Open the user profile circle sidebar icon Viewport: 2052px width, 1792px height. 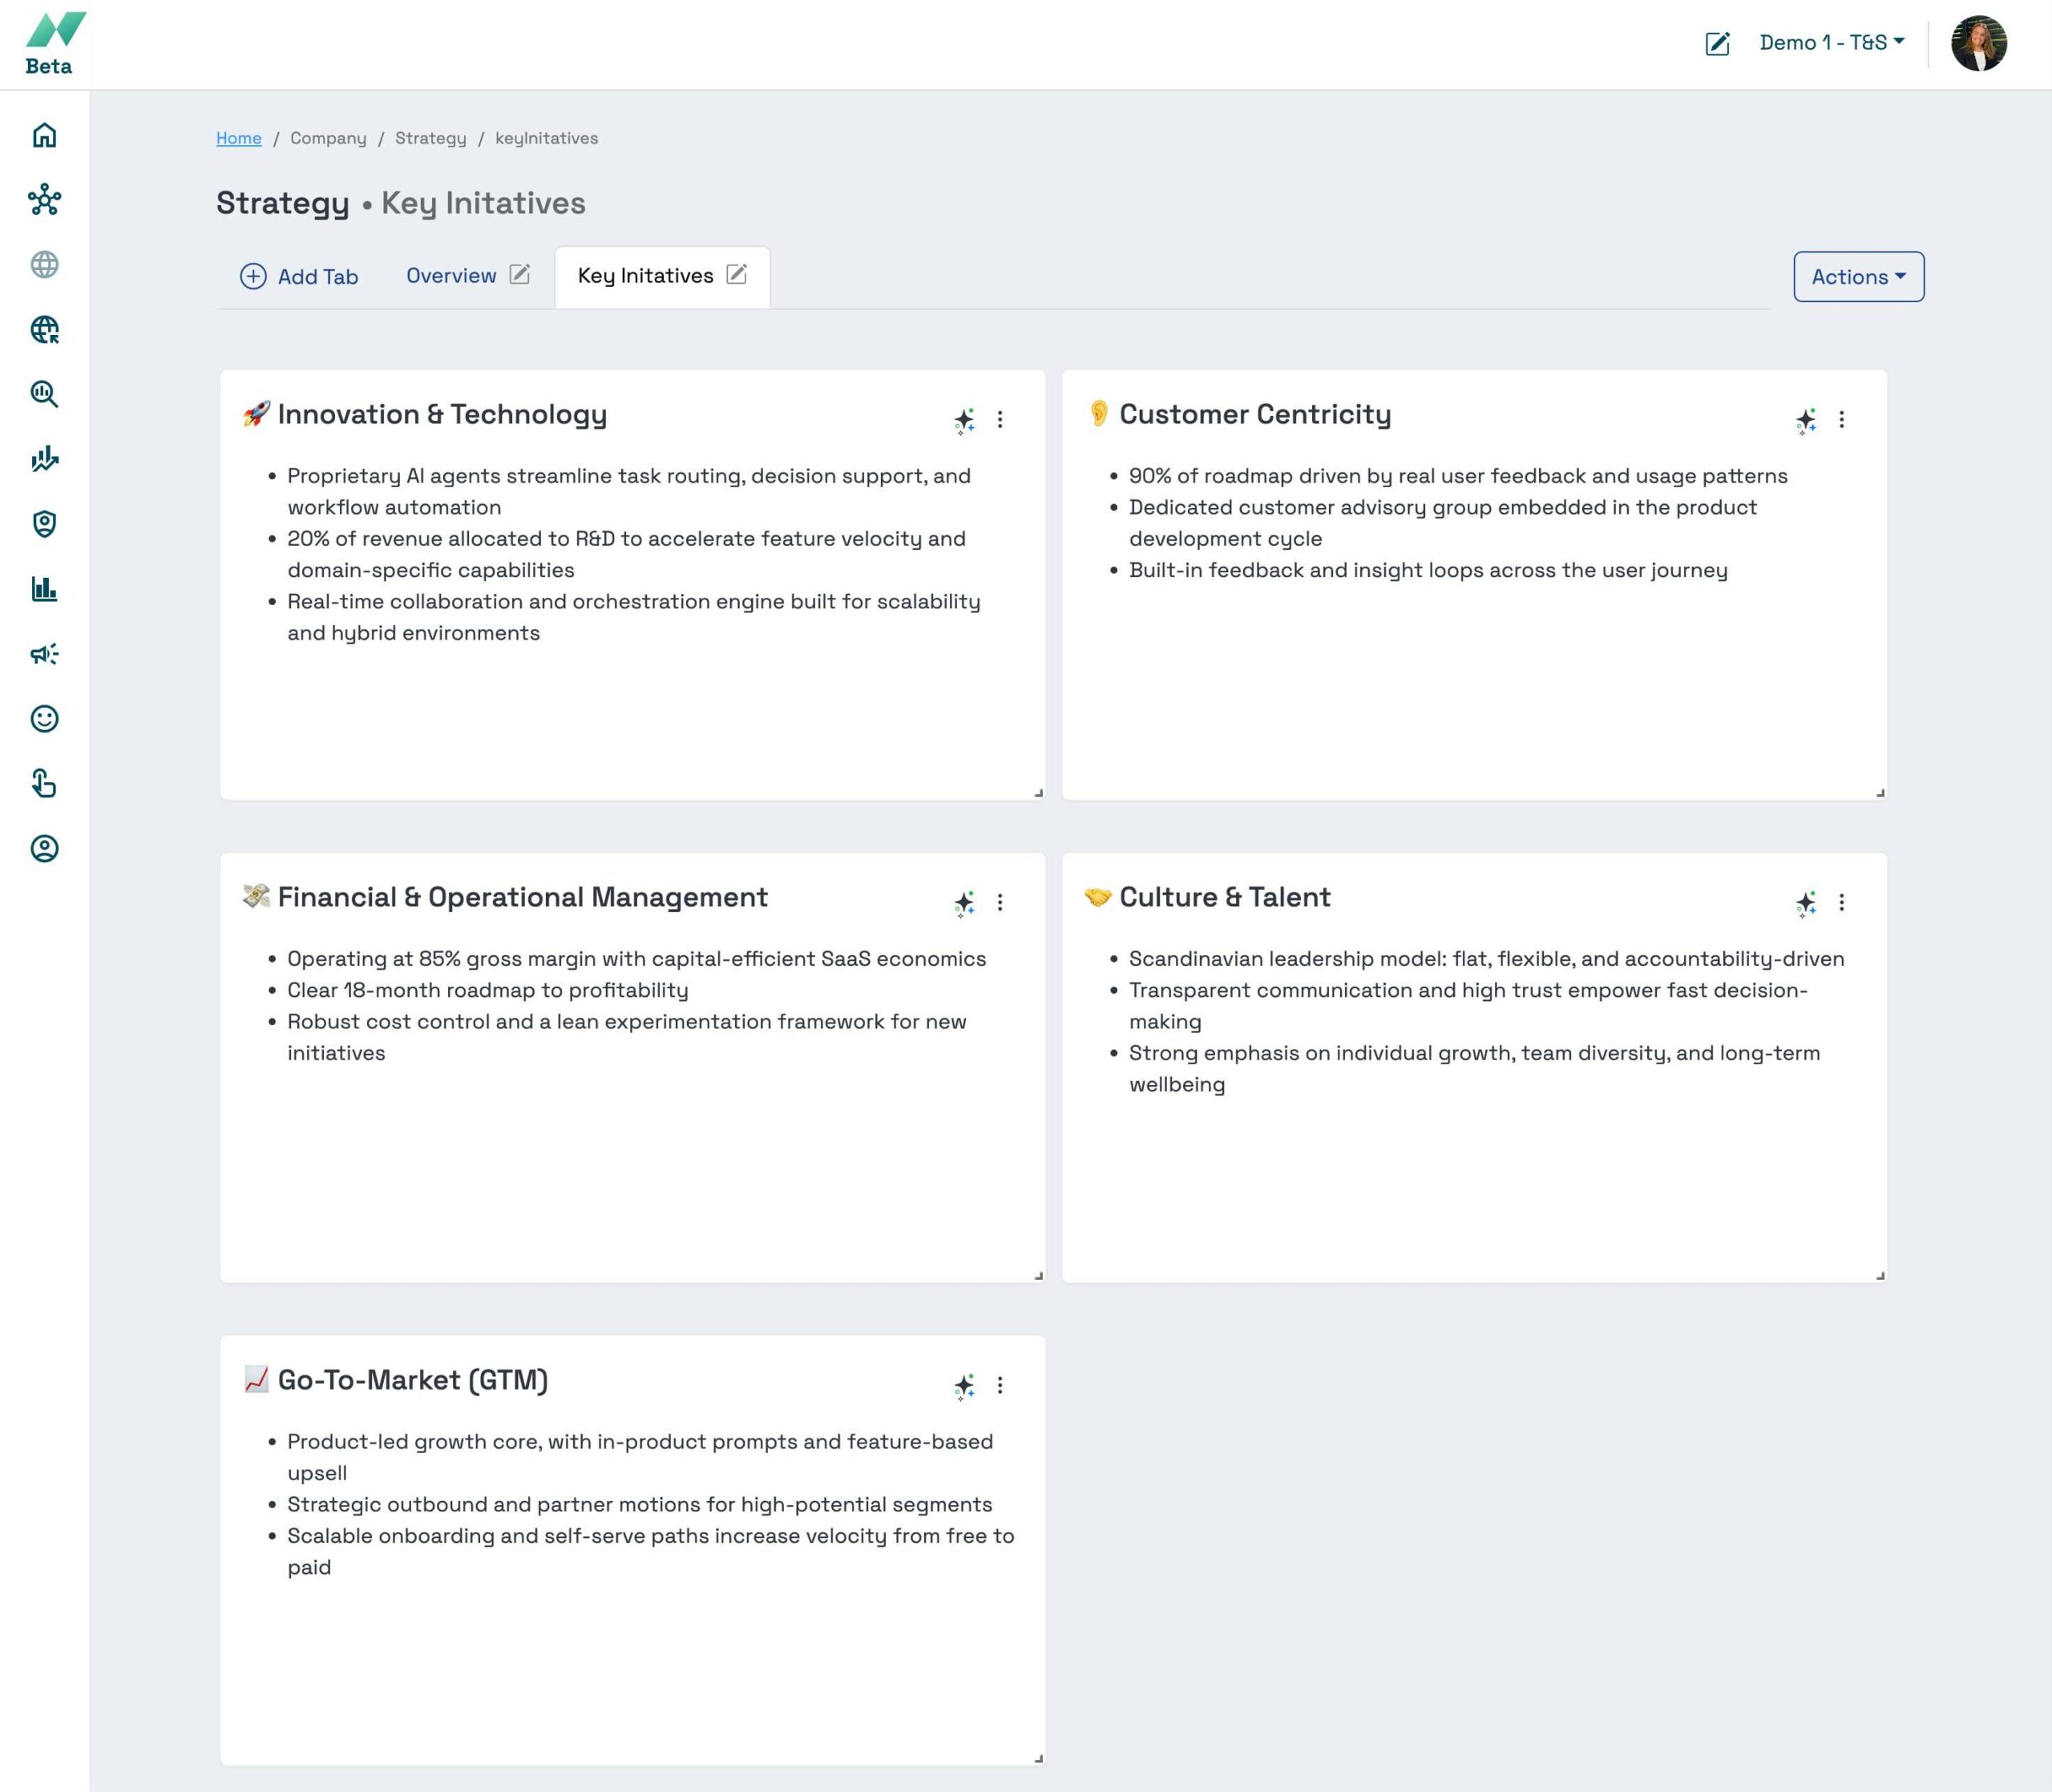click(44, 849)
